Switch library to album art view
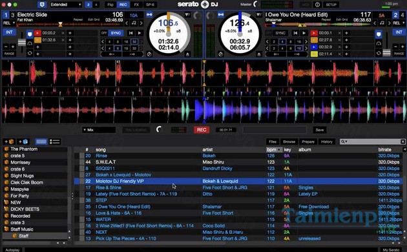Image resolution: width=407 pixels, height=252 pixels. click(x=41, y=142)
